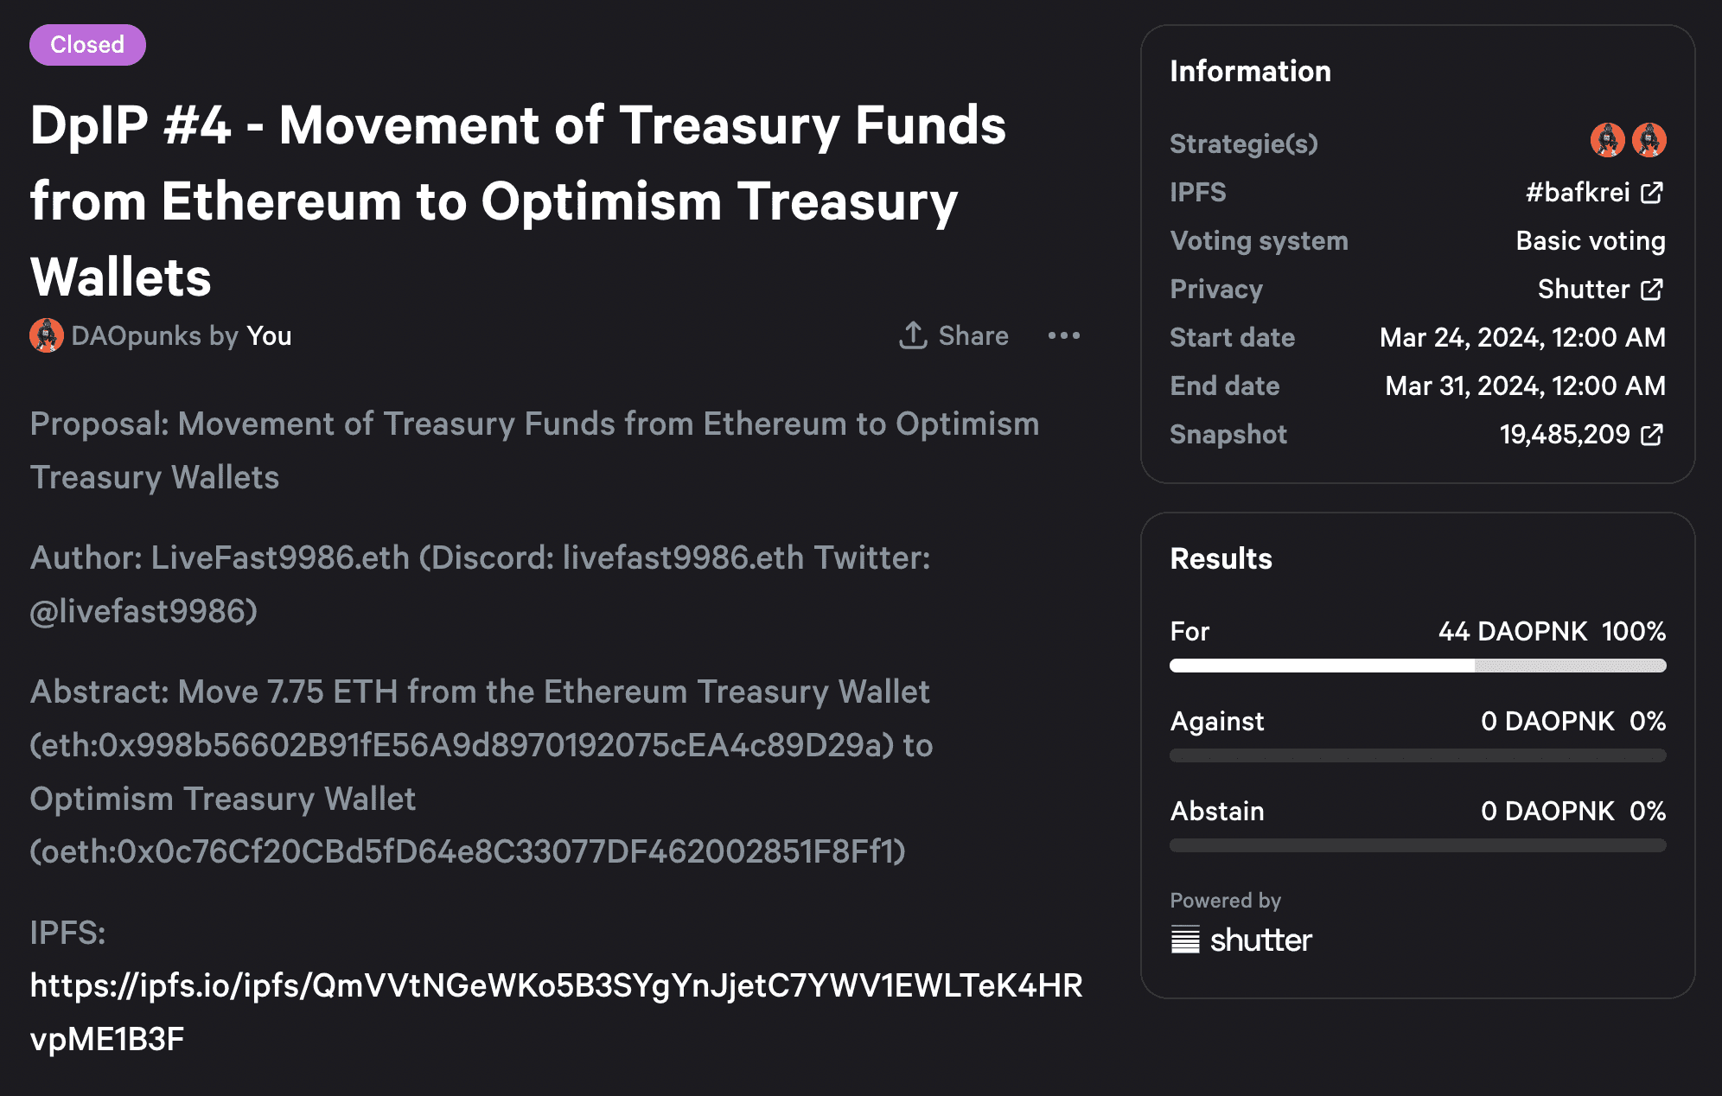Click the DAOpunks avatar beside the author

(x=47, y=335)
